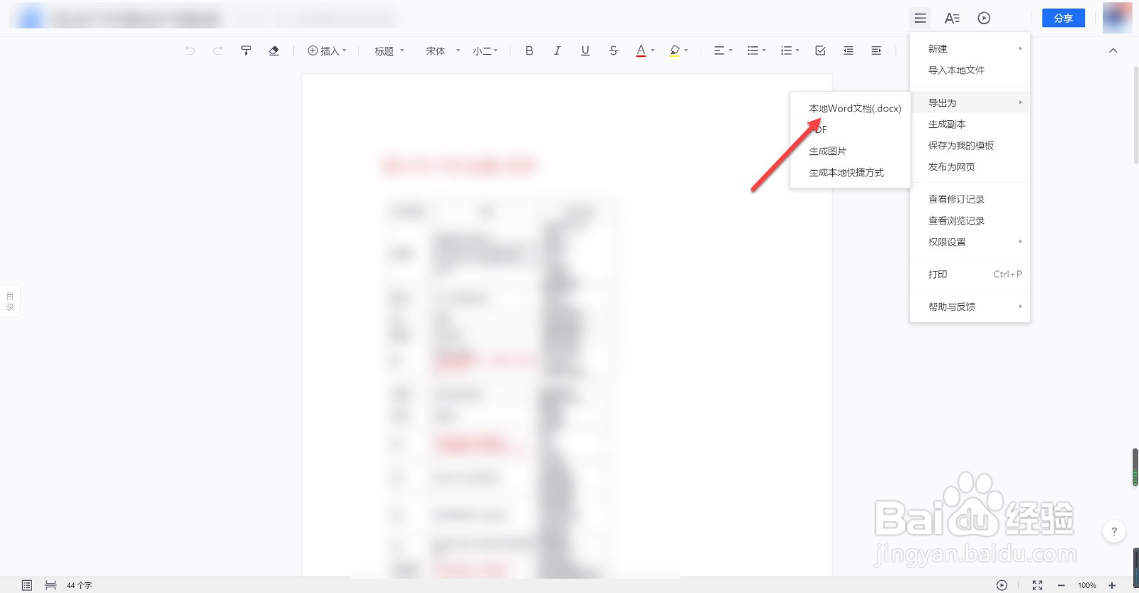Open the text alignment dropdown
The width and height of the screenshot is (1139, 593).
click(723, 50)
